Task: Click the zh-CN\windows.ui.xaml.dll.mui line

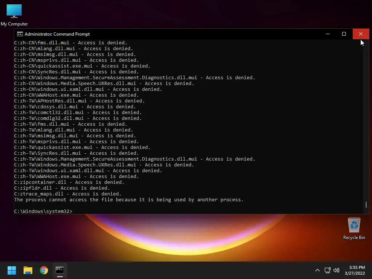Action: 88,89
